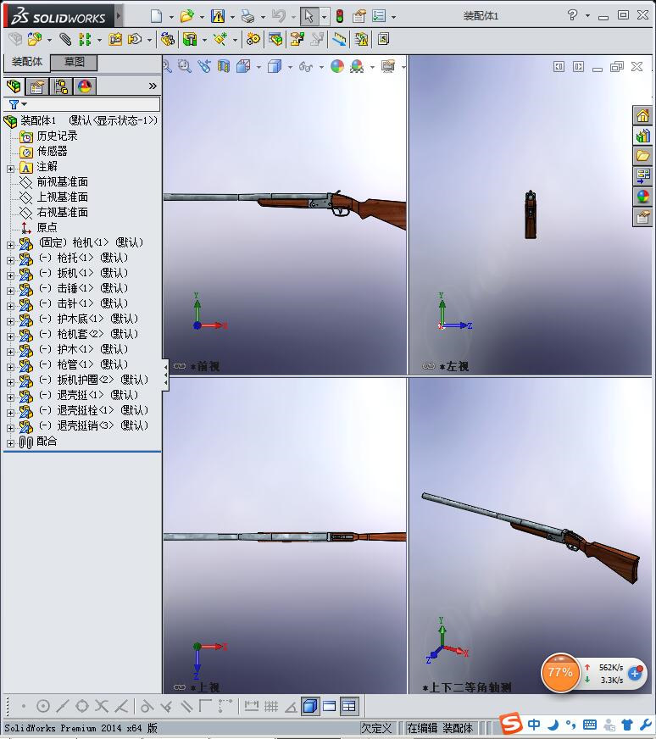Click the Zoom to Area magnifier icon
Screen dimensions: 656x739
[184, 66]
